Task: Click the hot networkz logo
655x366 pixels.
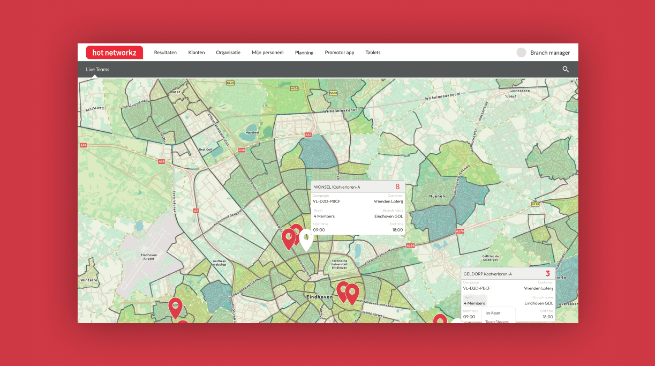Action: click(x=114, y=53)
